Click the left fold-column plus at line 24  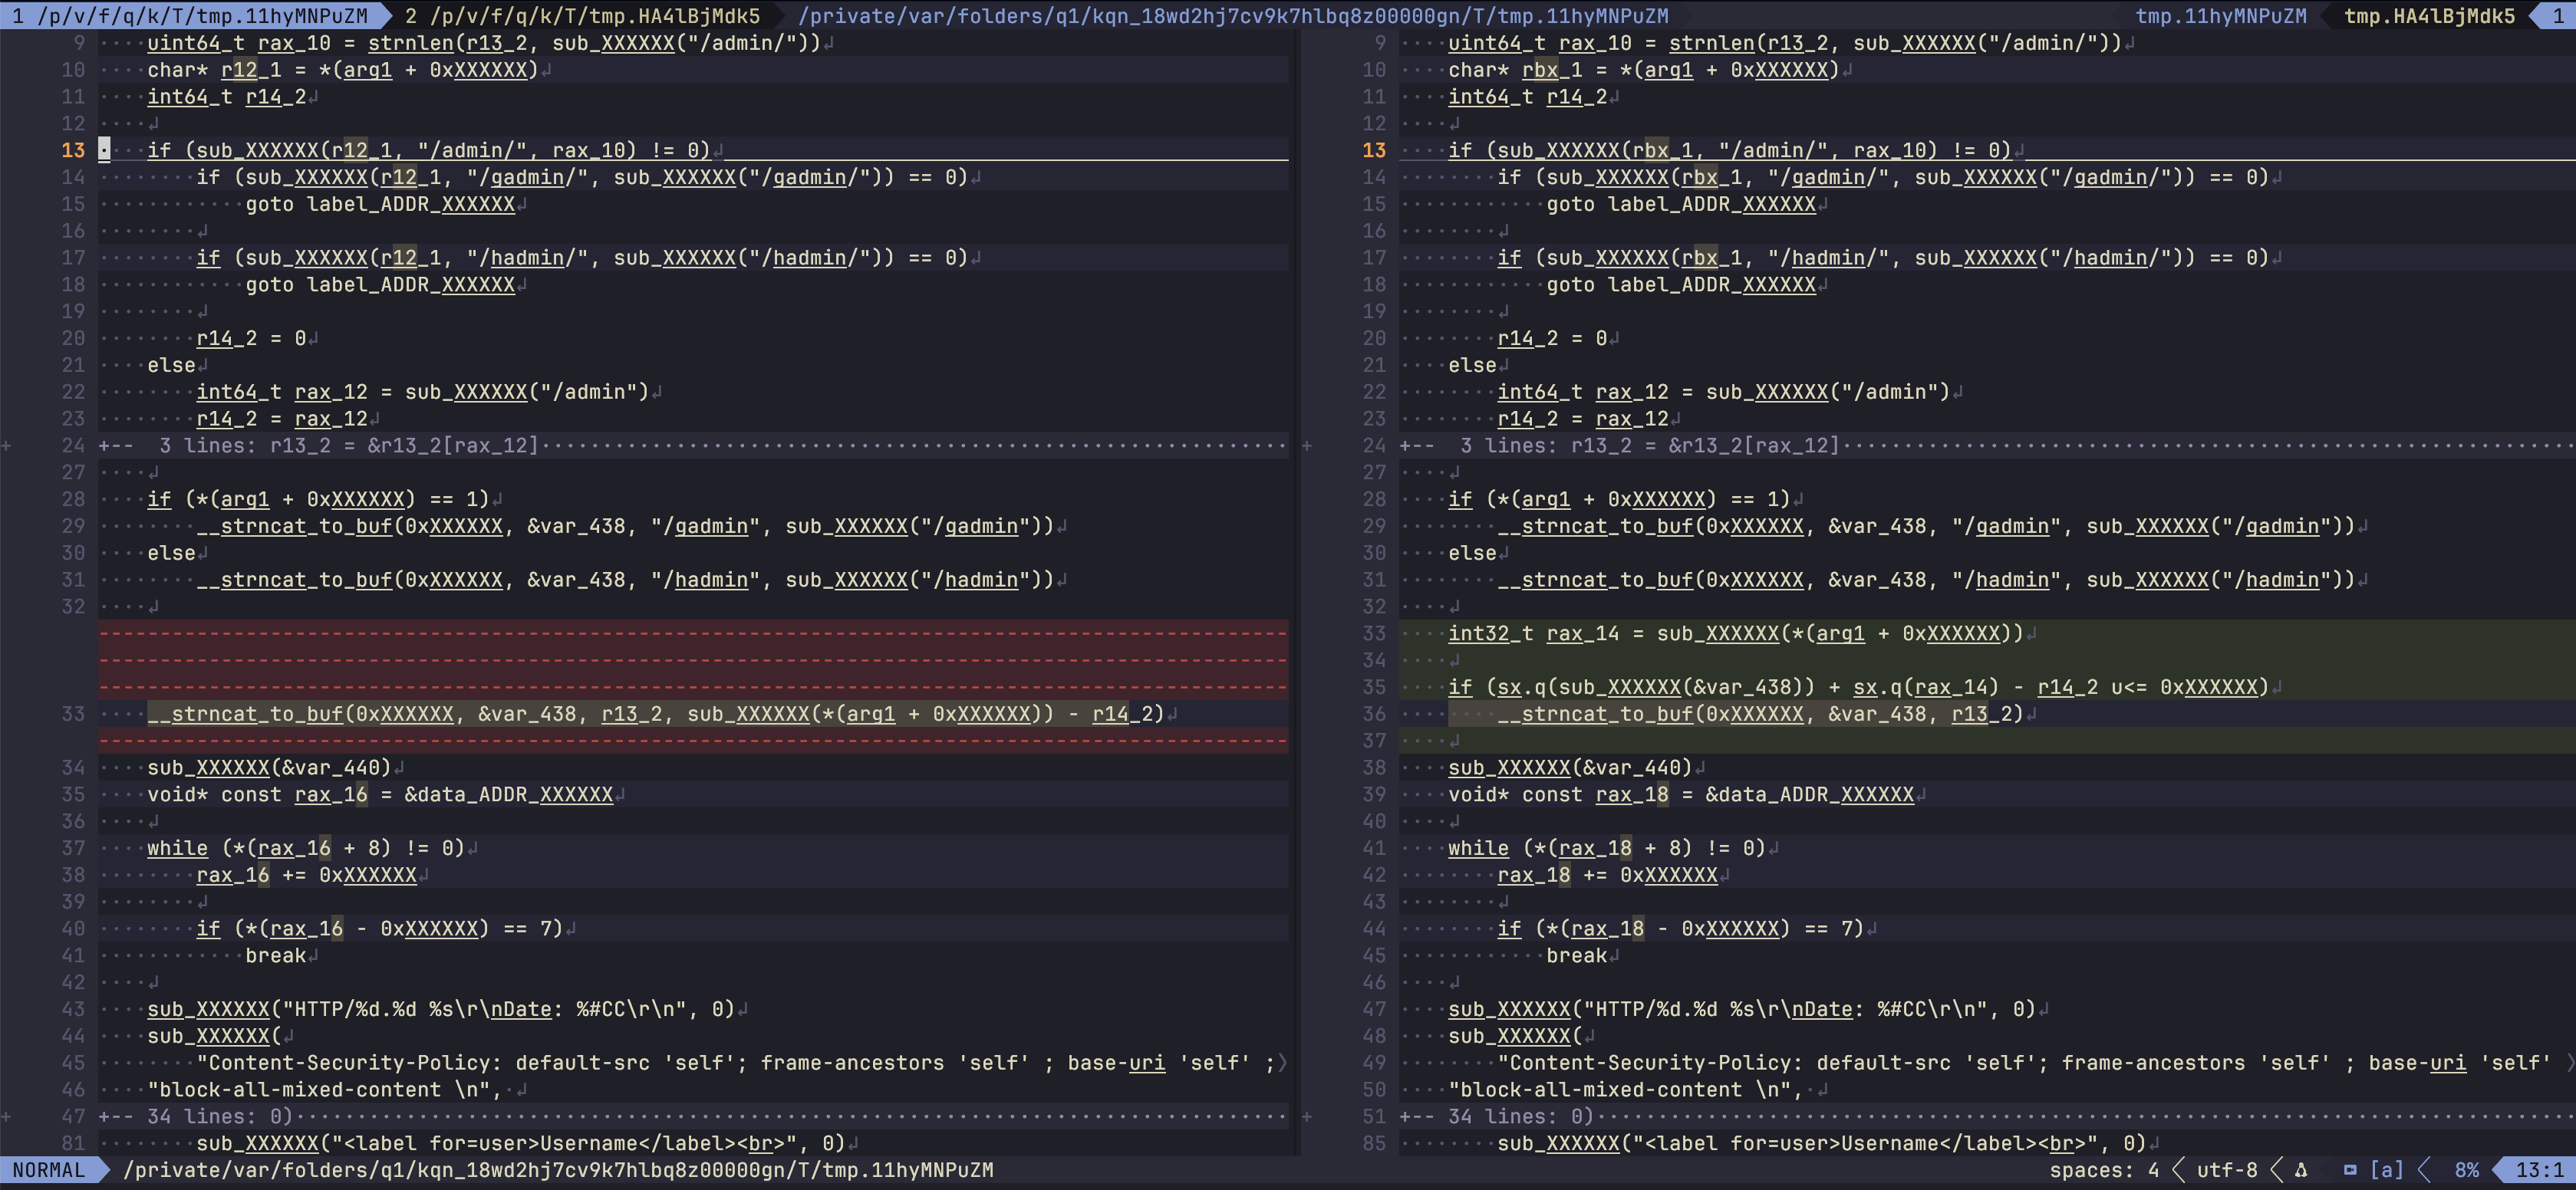[x=7, y=445]
